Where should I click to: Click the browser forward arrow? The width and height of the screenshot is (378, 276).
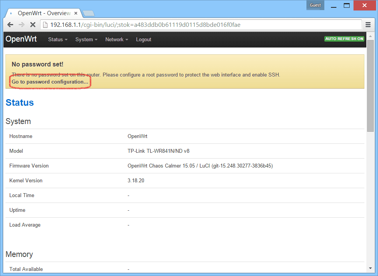tap(21, 24)
